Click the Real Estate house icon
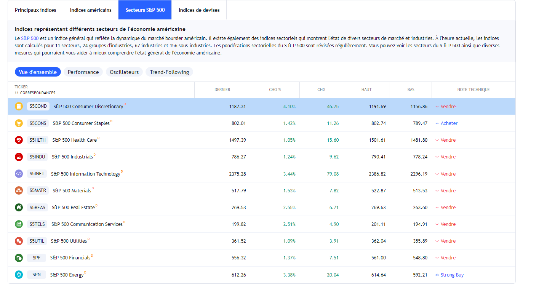The image size is (539, 291). 19,207
